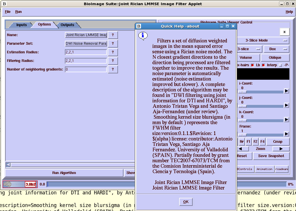Click the Estimation Radius input field
296x211 pixels.
86,52
